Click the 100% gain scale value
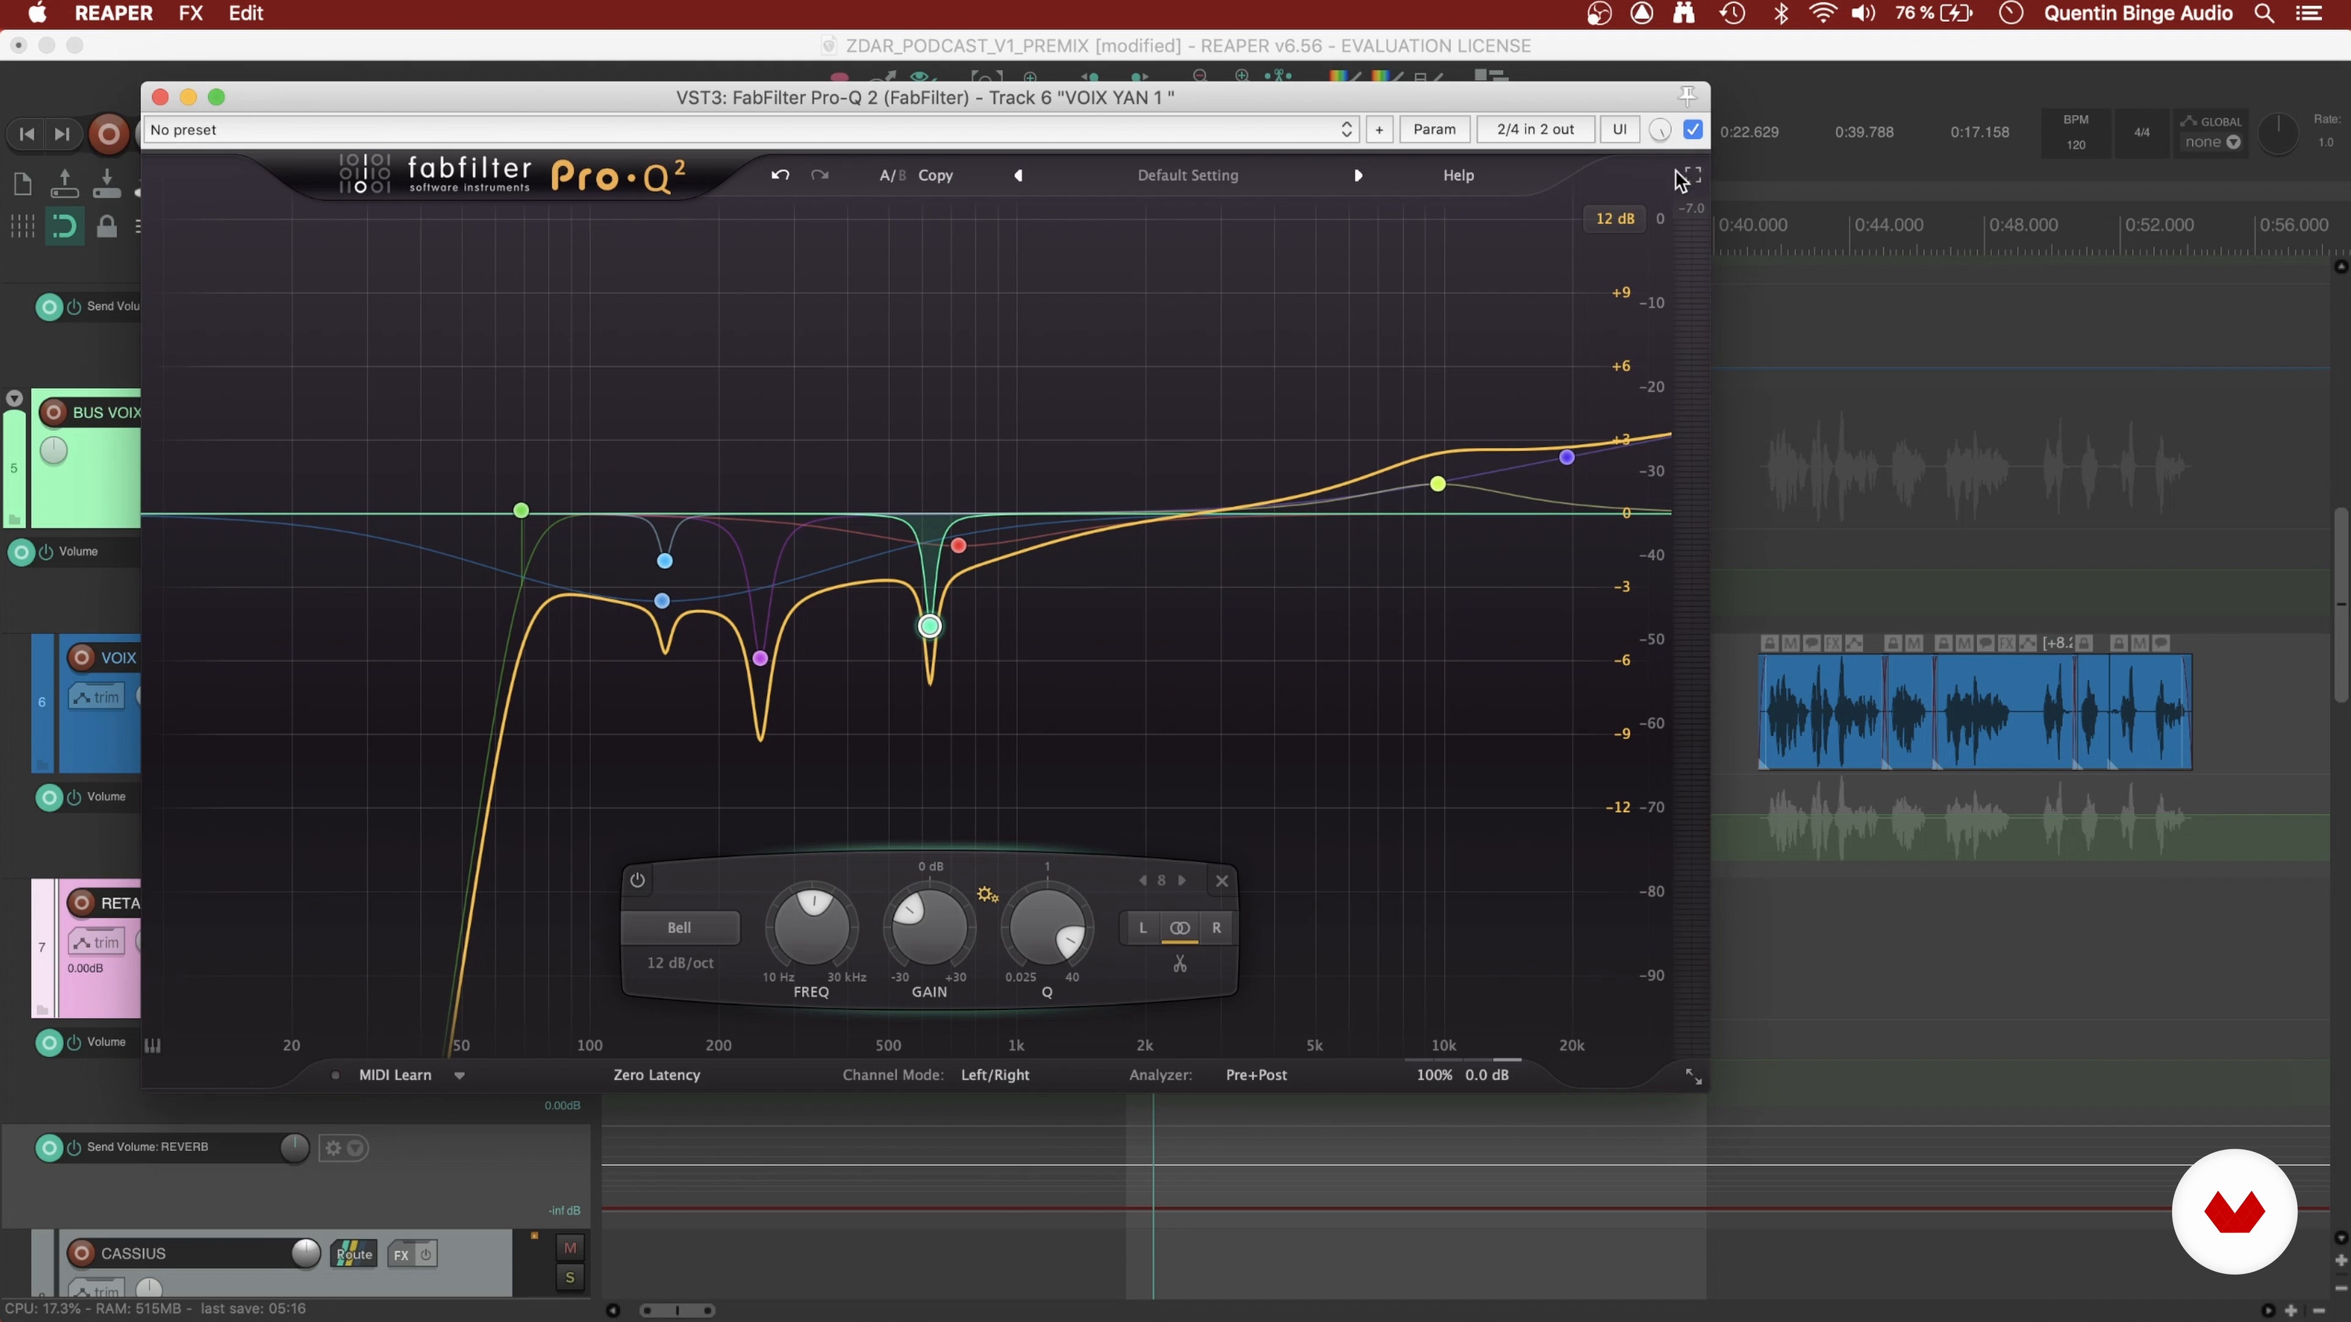2351x1322 pixels. click(1434, 1076)
